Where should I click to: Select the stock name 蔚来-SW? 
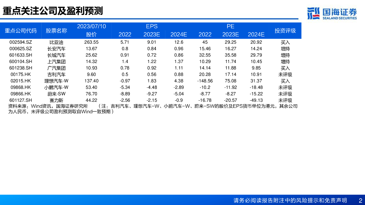56,94
